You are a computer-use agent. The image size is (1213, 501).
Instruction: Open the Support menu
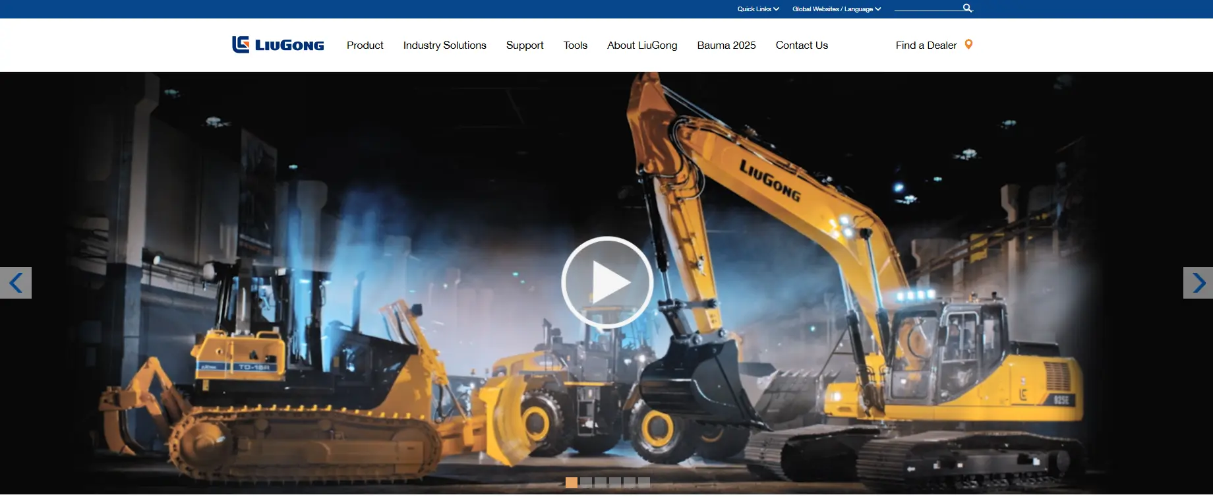525,45
